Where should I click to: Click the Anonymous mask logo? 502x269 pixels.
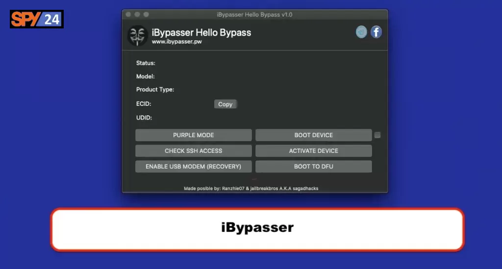pos(138,35)
